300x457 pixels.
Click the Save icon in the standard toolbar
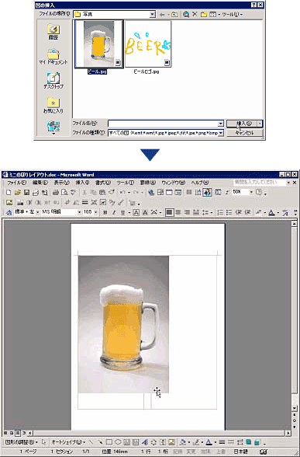(x=26, y=193)
